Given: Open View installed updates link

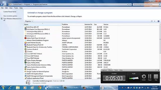Looking at the screenshot, I should [10, 16].
